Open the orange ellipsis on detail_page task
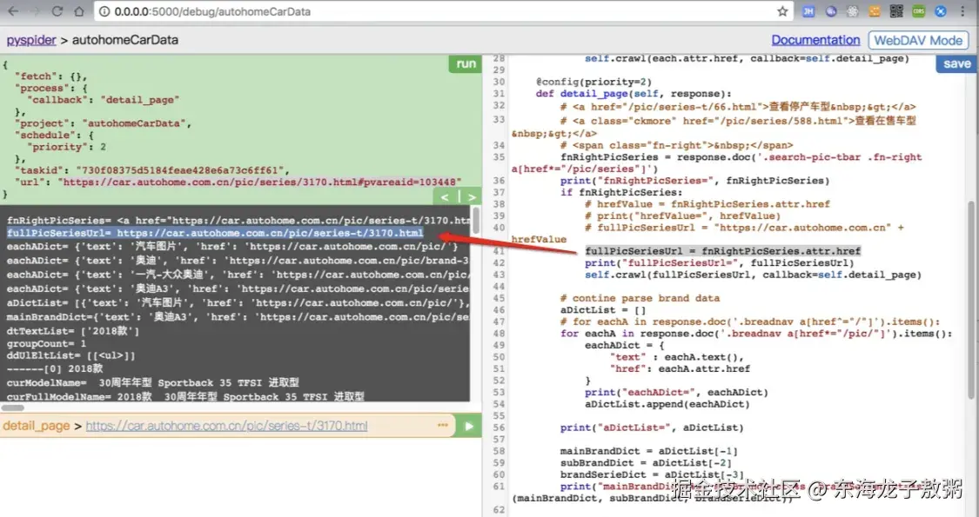Screen dimensions: 979x517 click(443, 425)
